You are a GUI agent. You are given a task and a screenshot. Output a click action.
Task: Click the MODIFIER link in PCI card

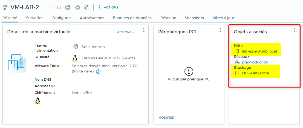(x=166, y=118)
